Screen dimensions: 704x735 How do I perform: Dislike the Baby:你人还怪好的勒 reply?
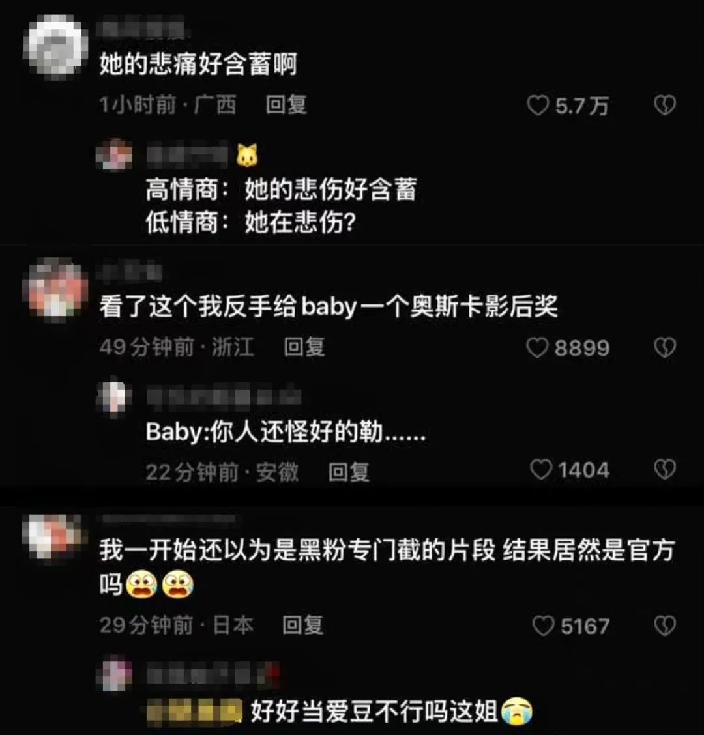point(665,470)
